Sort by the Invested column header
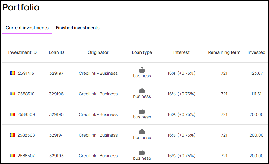 tap(256, 52)
